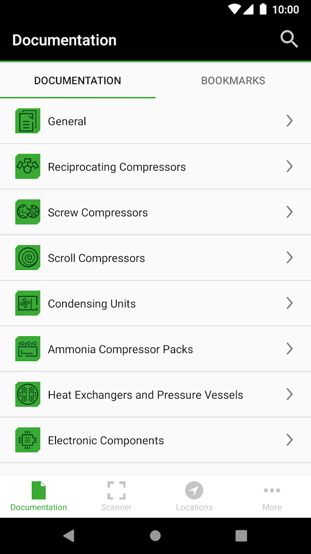This screenshot has height=554, width=311.
Task: Tap the Screw Compressors rotor icon
Action: click(x=28, y=212)
